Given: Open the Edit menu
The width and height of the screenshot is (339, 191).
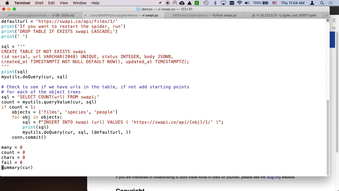Looking at the screenshot, I should tap(51, 3).
